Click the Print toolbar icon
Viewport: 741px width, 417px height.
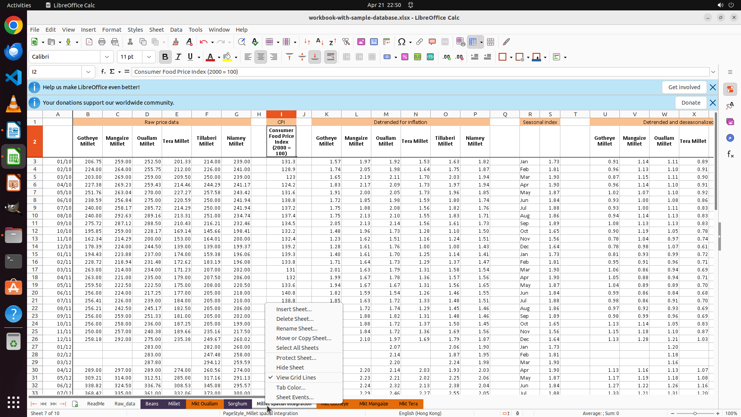coord(102,42)
